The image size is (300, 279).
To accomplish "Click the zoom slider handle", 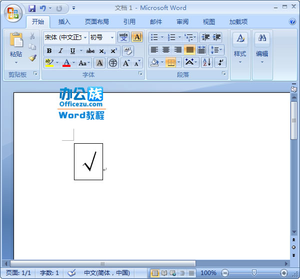I will [254, 273].
